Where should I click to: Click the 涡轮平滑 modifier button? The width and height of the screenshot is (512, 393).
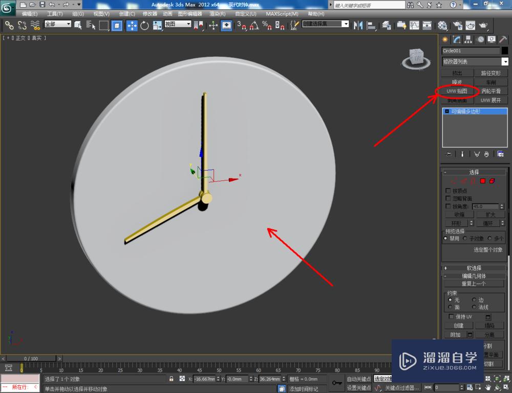tap(491, 91)
